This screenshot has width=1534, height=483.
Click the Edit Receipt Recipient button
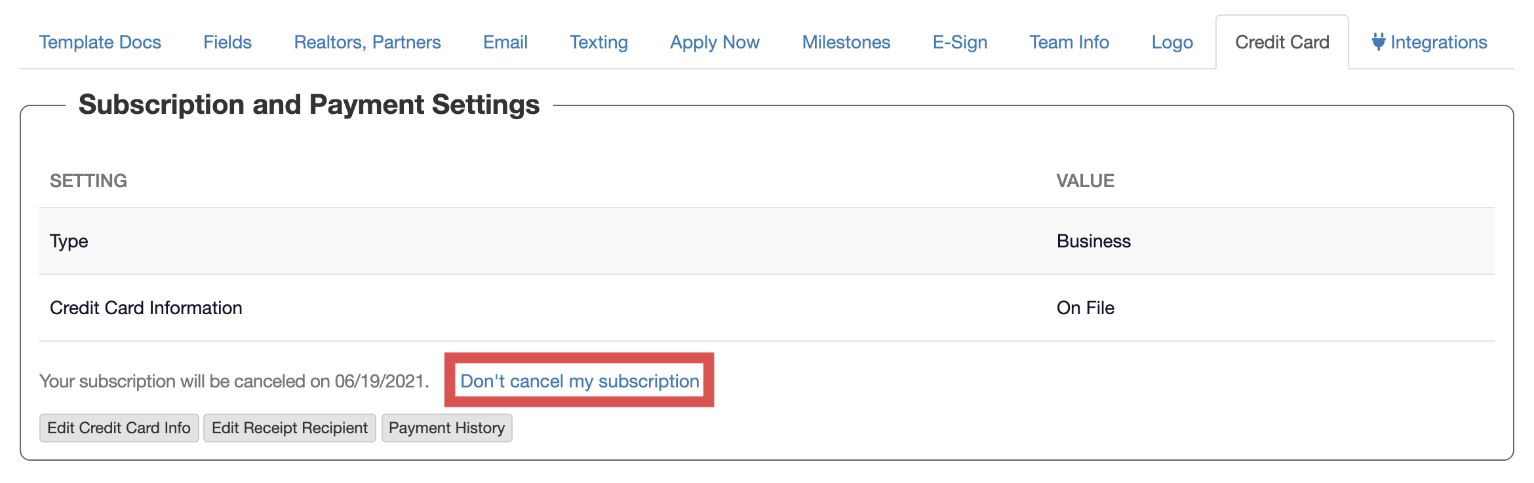(289, 428)
